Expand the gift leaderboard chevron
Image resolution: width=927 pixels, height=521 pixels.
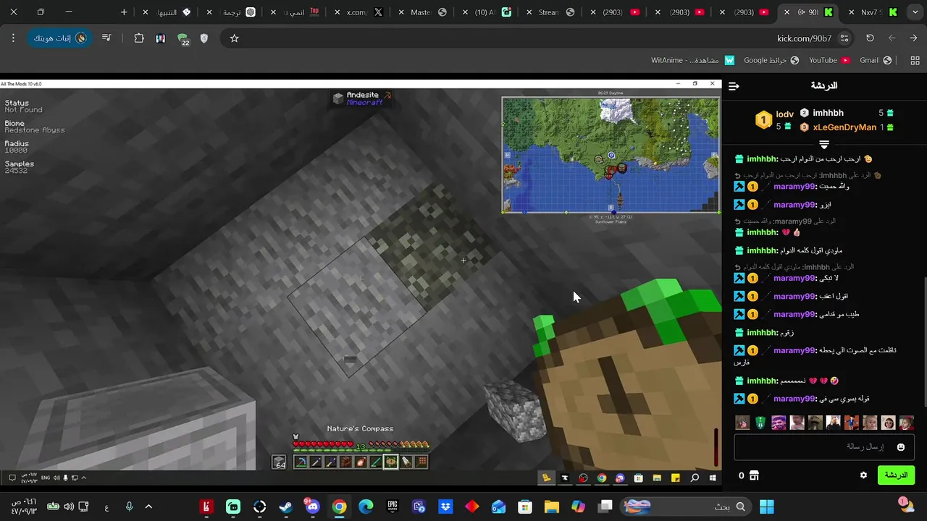point(824,144)
